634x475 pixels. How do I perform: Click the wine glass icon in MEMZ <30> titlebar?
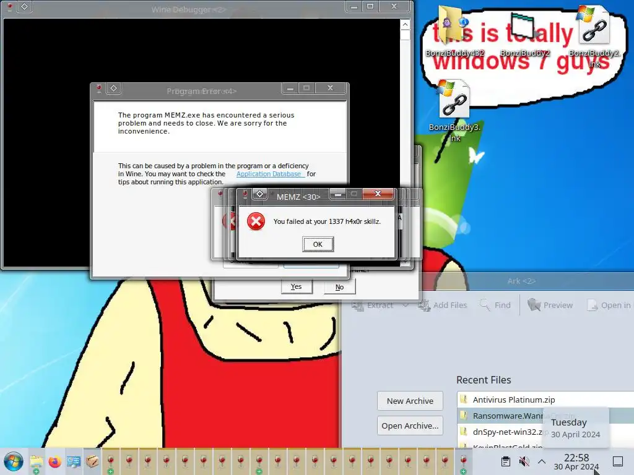(x=245, y=194)
